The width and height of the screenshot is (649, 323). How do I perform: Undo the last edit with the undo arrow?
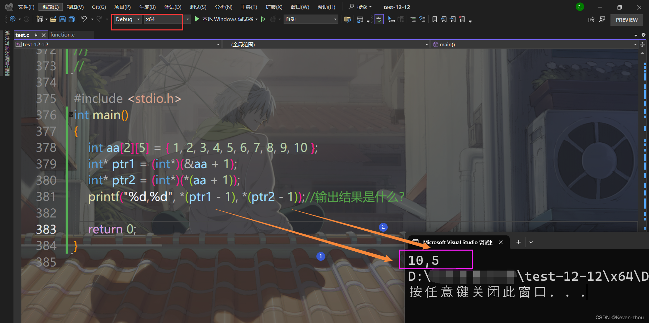tap(84, 19)
